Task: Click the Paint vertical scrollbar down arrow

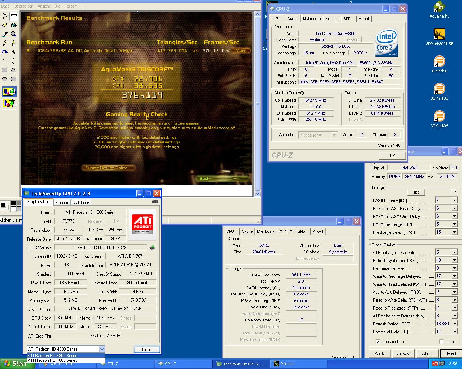Action: pos(257,194)
